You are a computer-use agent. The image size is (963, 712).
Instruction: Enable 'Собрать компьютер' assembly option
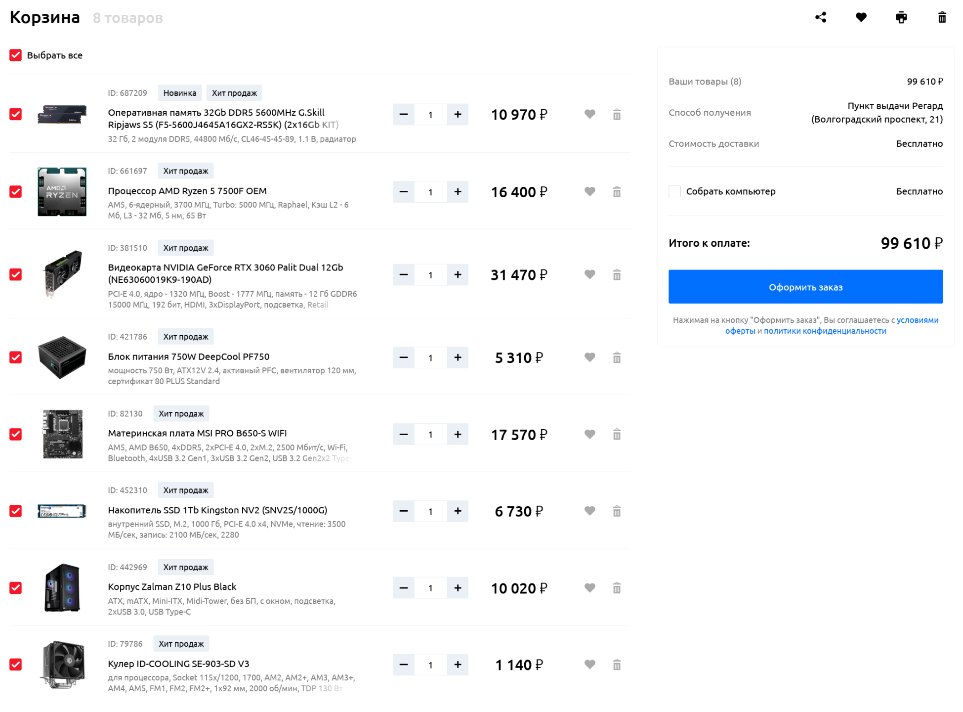674,191
